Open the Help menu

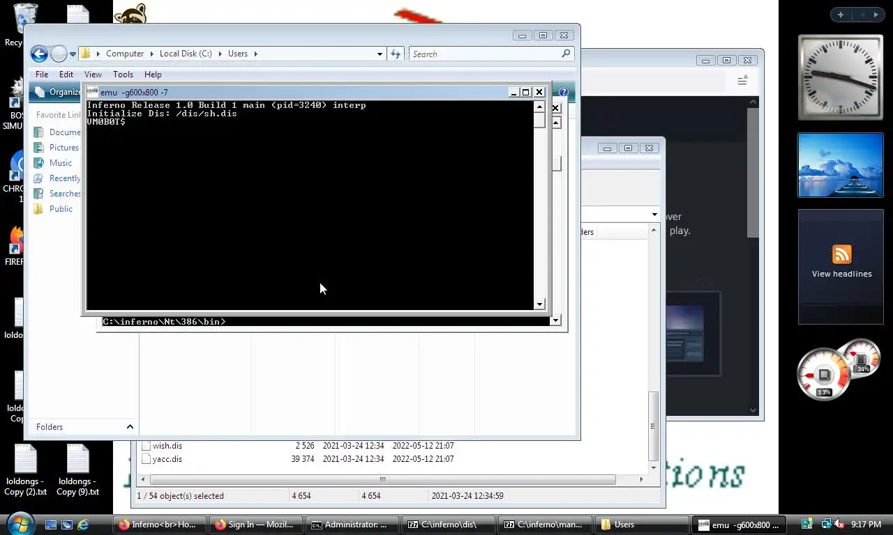153,75
